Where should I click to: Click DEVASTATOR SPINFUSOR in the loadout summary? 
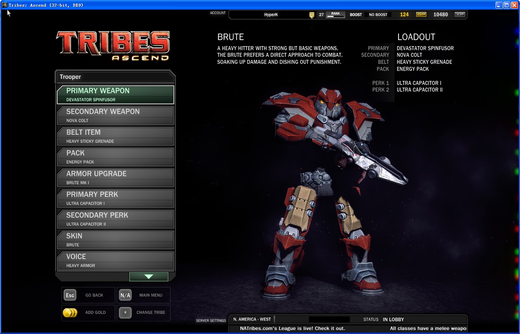click(x=425, y=48)
